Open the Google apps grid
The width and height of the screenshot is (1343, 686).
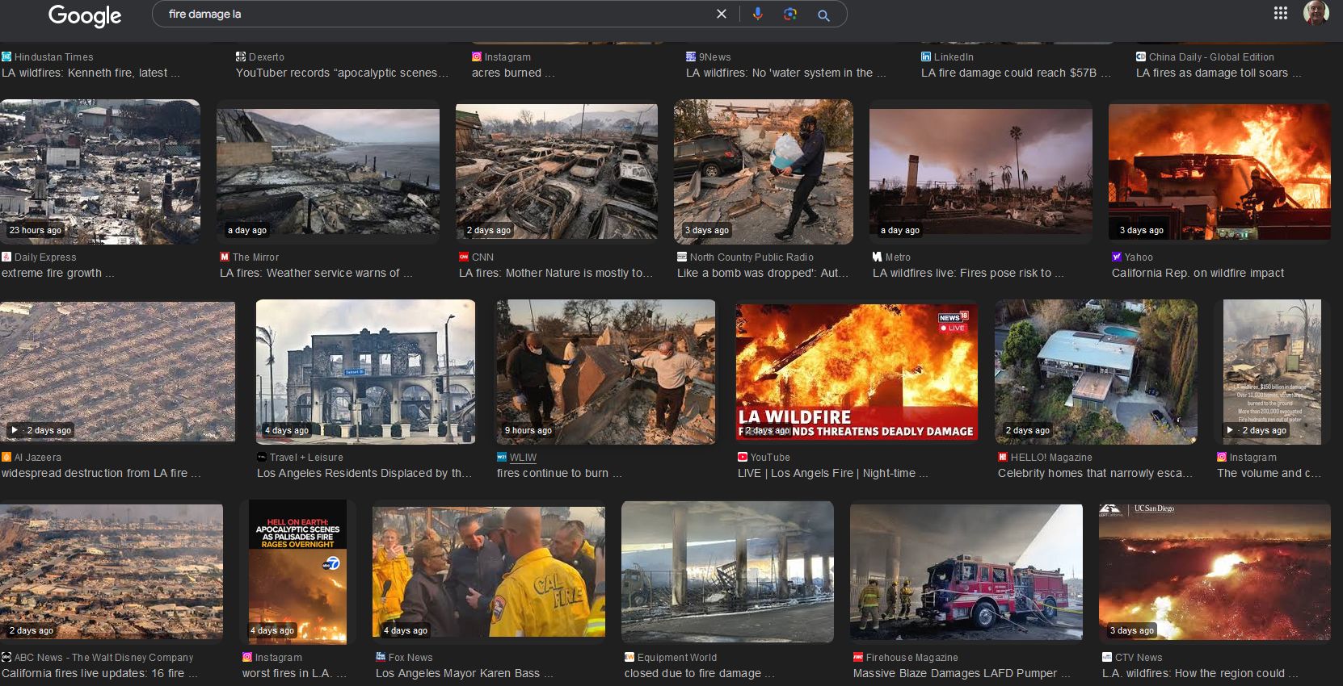1280,13
